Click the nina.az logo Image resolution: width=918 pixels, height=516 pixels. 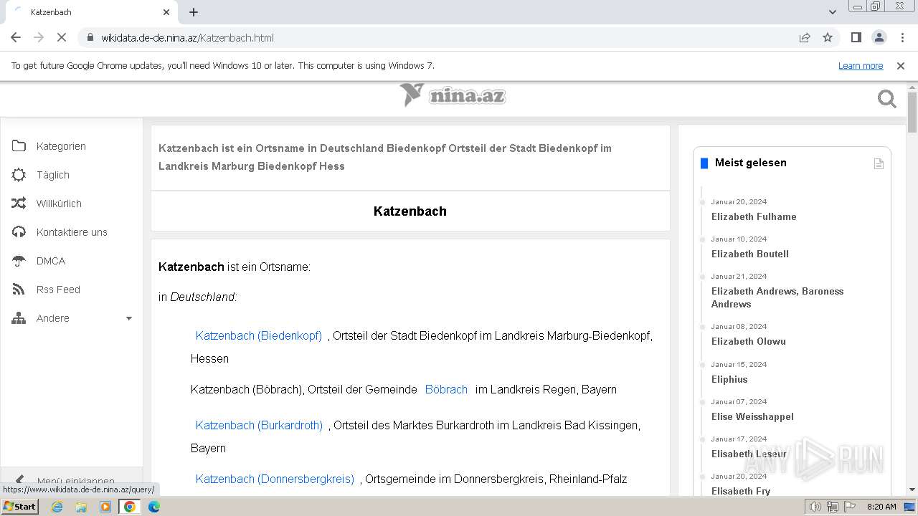click(453, 95)
